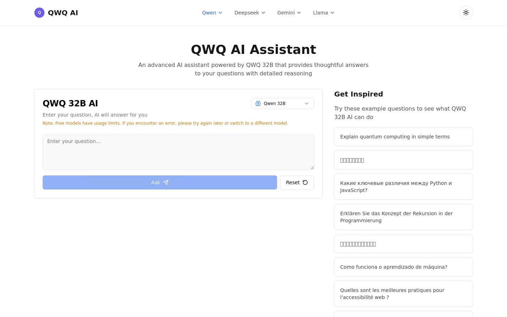Click the textarea resize handle corner
Screen dimensions: 507x317
tap(312, 167)
